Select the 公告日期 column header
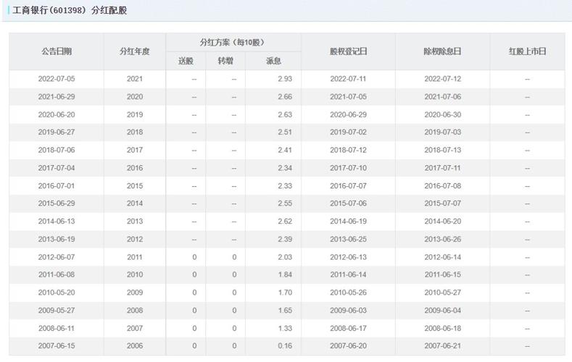Viewport: 572px width, 362px height. tap(57, 51)
